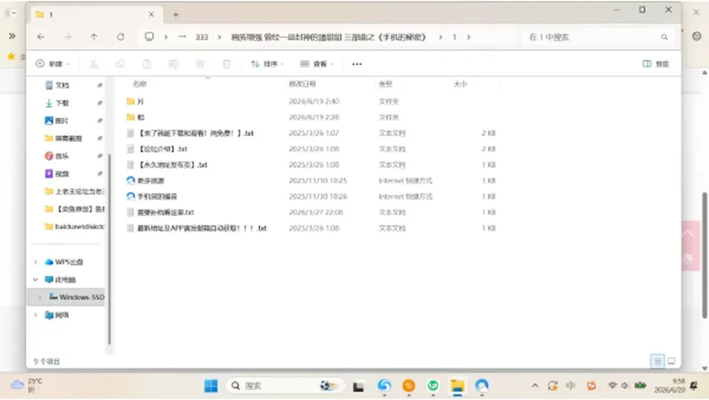Switch to large icons view in status bar
Image resolution: width=709 pixels, height=400 pixels.
coord(671,361)
